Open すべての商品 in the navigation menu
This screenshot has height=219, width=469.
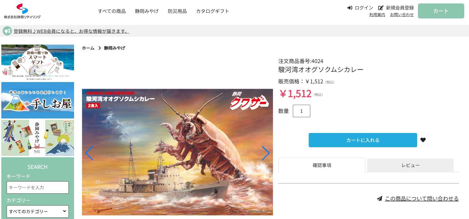[112, 11]
